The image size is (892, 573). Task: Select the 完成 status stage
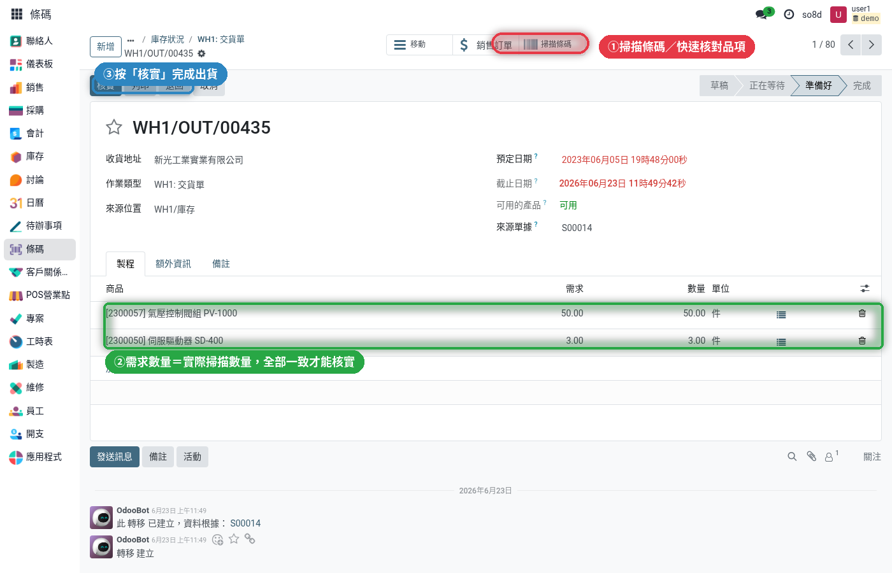pos(862,85)
